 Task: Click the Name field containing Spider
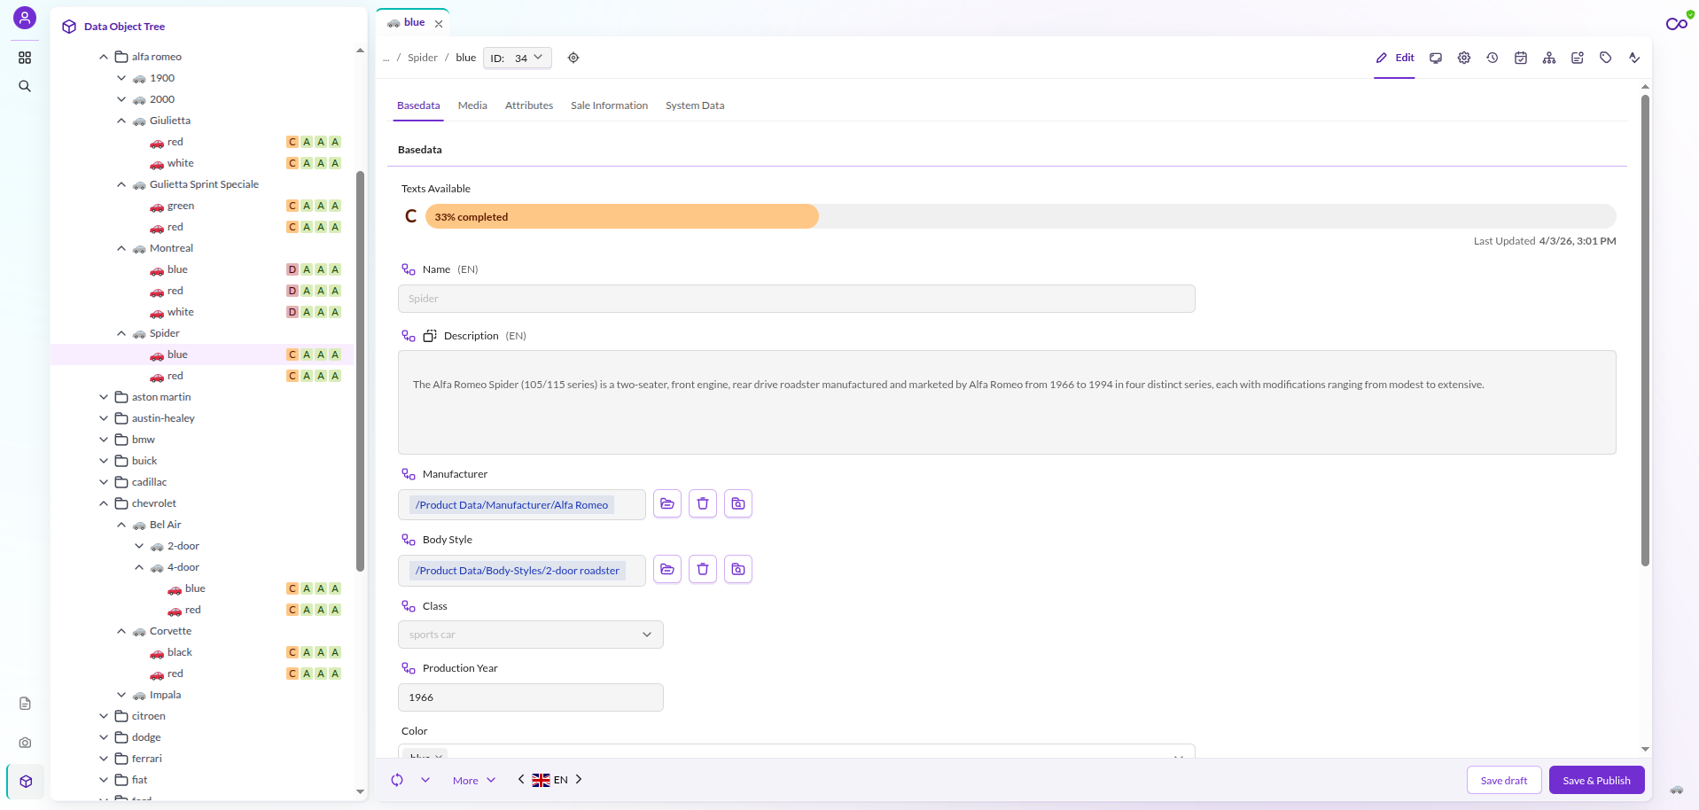coord(796,299)
